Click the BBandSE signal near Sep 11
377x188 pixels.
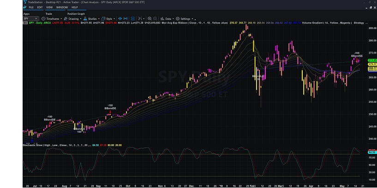[110, 108]
